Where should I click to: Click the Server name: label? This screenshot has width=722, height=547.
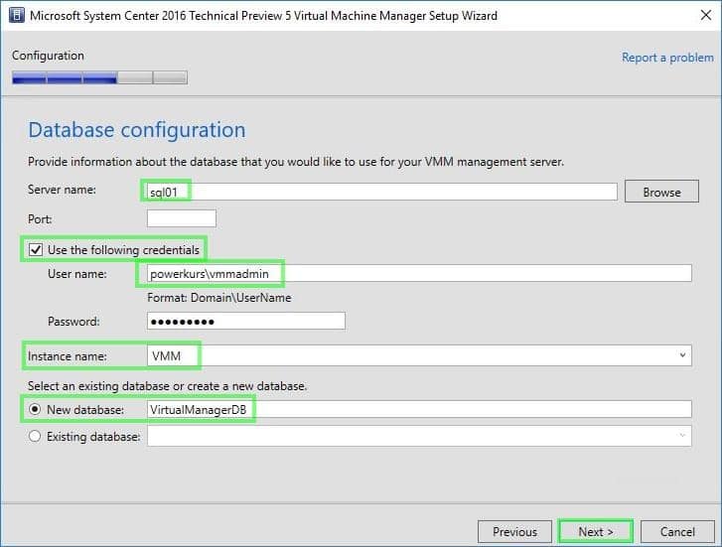coord(62,190)
